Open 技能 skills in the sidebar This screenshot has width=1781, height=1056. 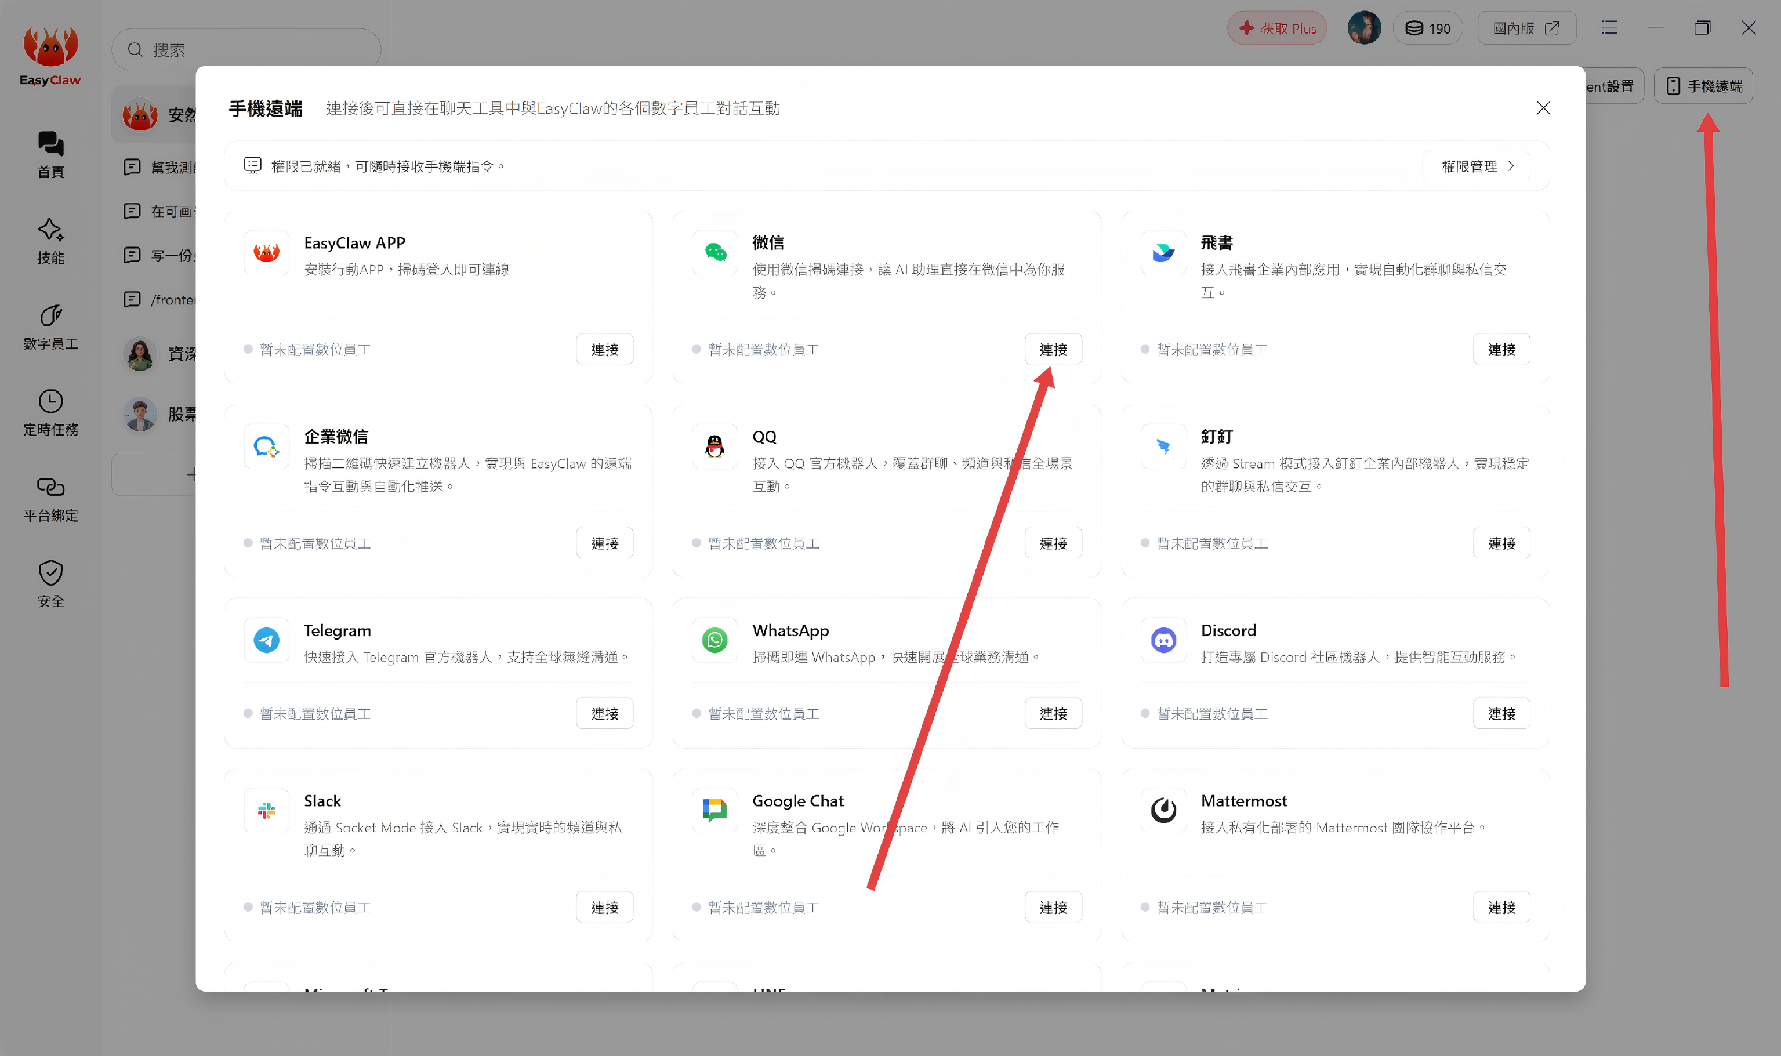click(50, 241)
